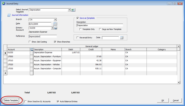Select the current row arrow for 61030
This screenshot has width=185, height=106.
pos(5,53)
